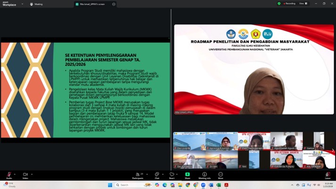This screenshot has width=336, height=189.
Task: Open the Chat panel
Action: [157, 175]
